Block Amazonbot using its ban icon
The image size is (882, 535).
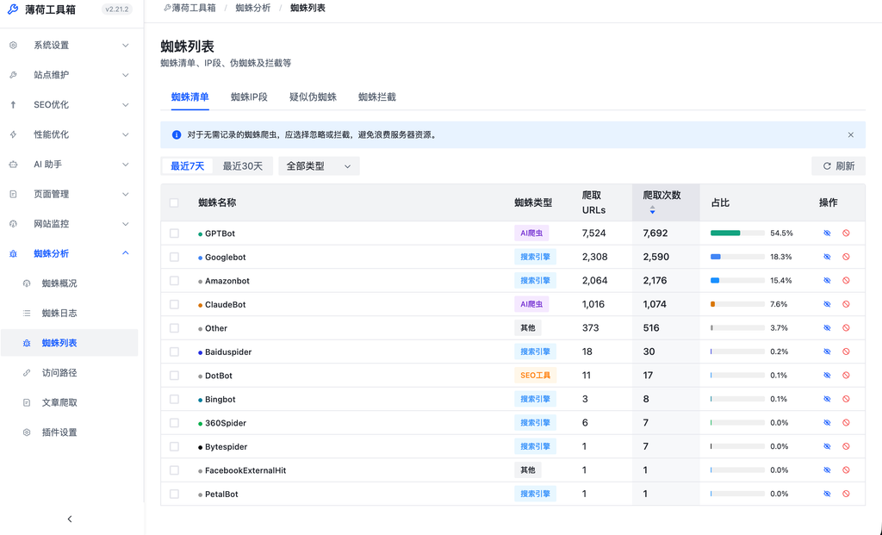[846, 280]
